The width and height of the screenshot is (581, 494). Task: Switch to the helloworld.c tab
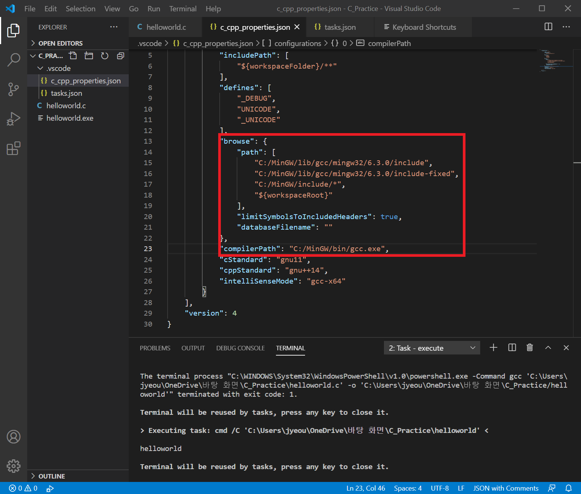click(165, 27)
